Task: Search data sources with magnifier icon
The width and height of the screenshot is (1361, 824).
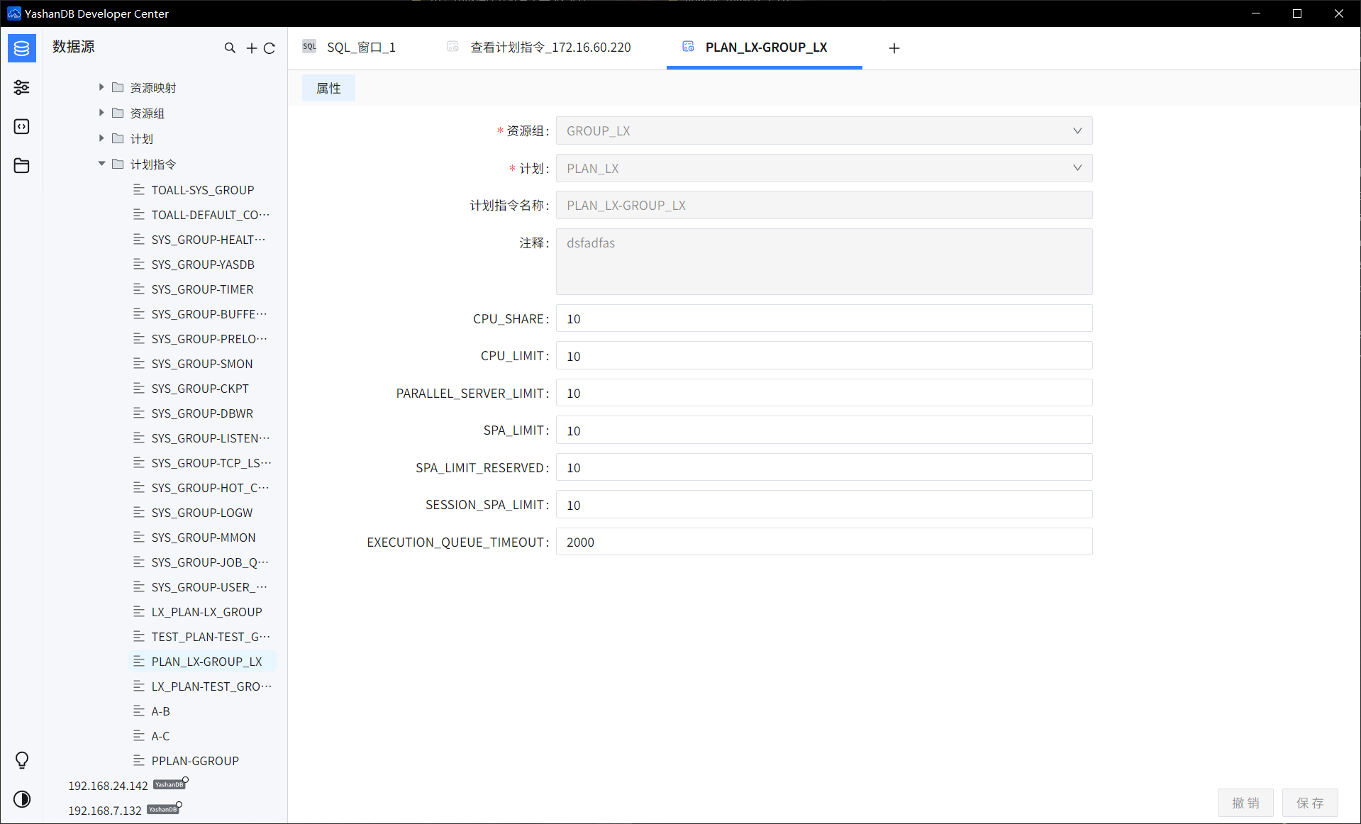Action: (x=230, y=48)
